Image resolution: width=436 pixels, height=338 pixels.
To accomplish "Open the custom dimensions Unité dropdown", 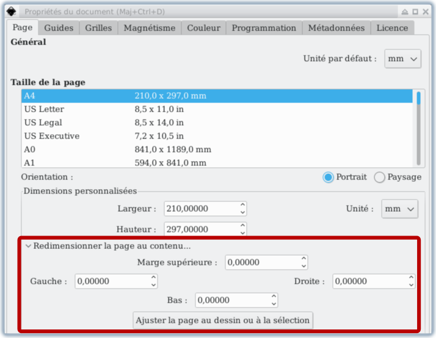I will 400,209.
